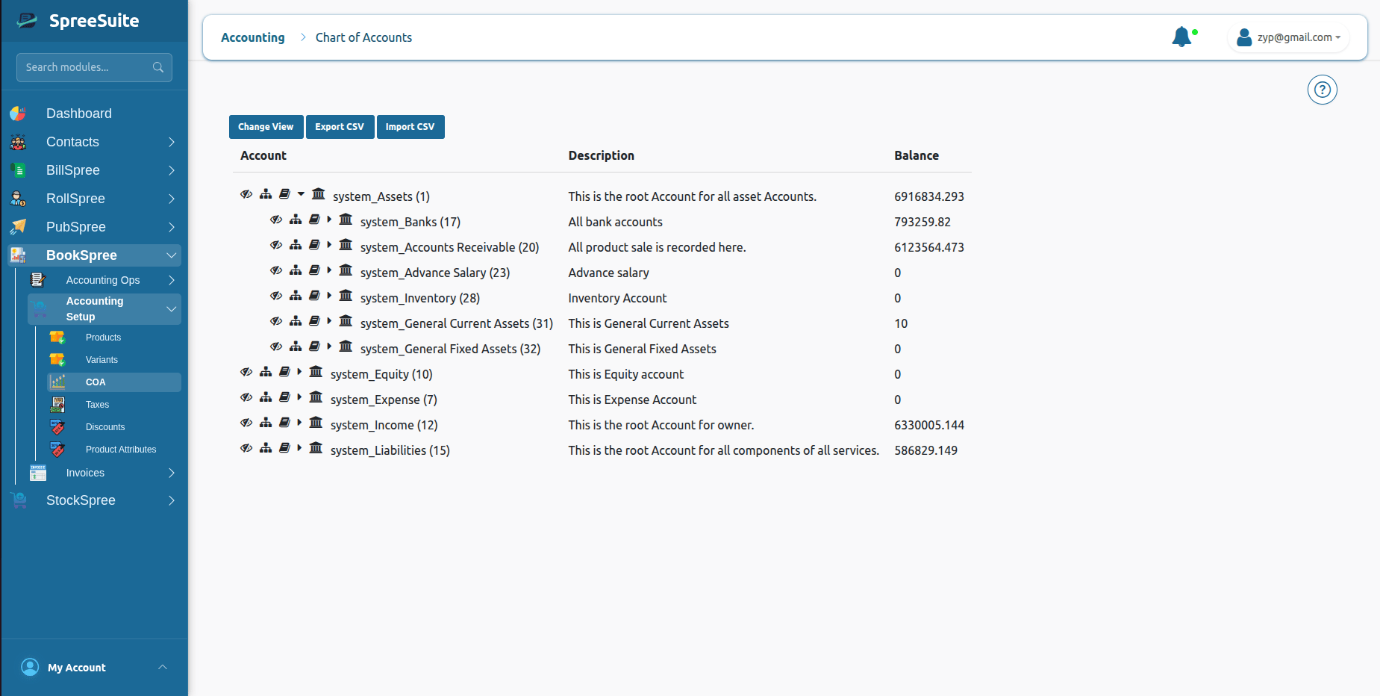Screen dimensions: 1380x696
Task: Click the Contacts people icon in sidebar
Action: click(18, 142)
